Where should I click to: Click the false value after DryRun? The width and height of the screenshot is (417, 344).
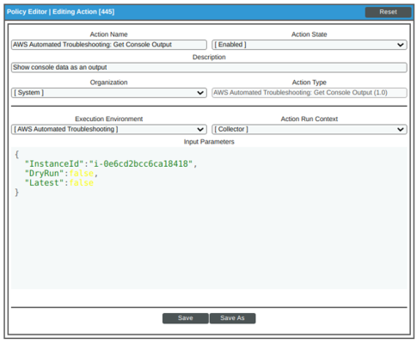82,174
